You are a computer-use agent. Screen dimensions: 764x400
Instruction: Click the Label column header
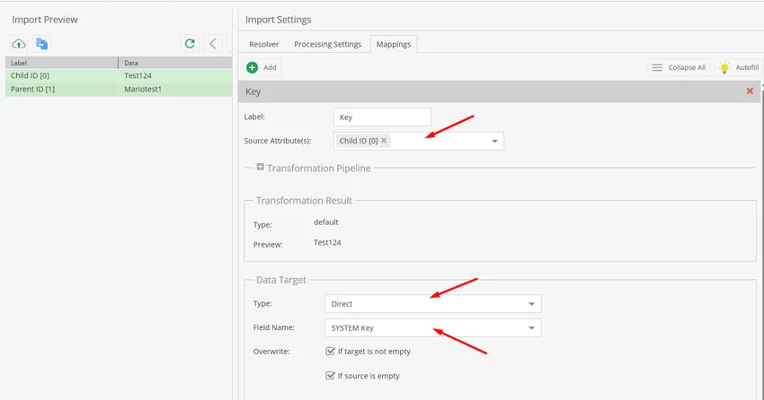coord(61,63)
